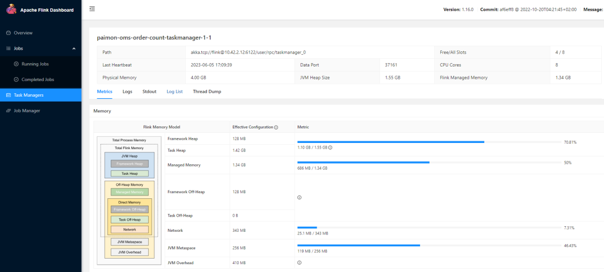The width and height of the screenshot is (604, 272).
Task: Open Completed Jobs in the sidebar
Action: tap(37, 80)
